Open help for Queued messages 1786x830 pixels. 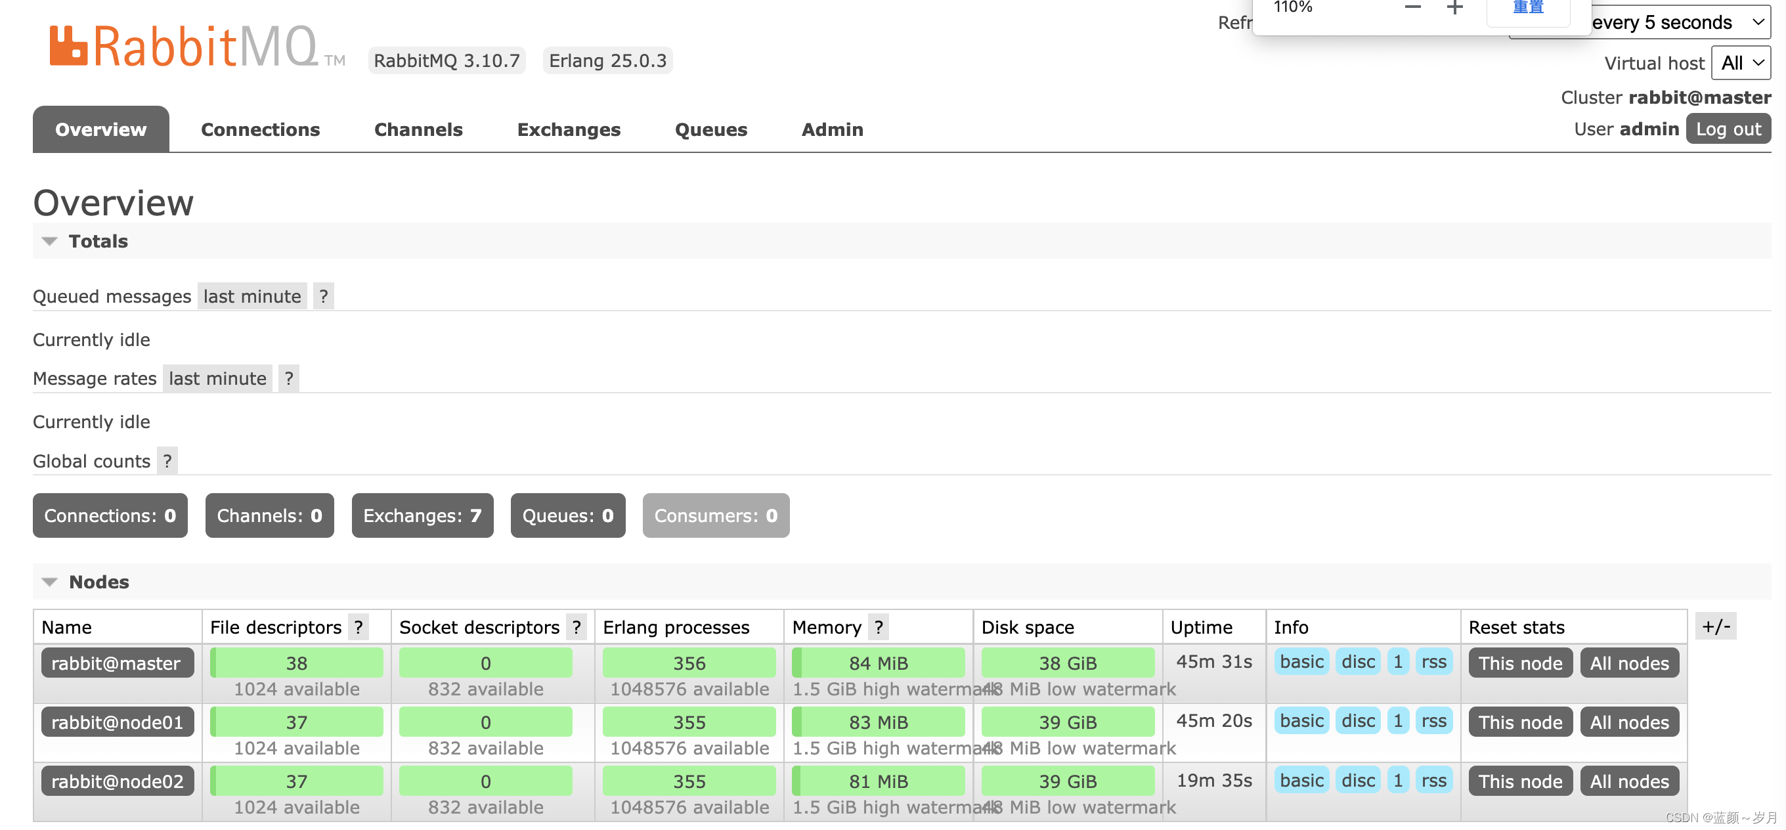point(323,296)
